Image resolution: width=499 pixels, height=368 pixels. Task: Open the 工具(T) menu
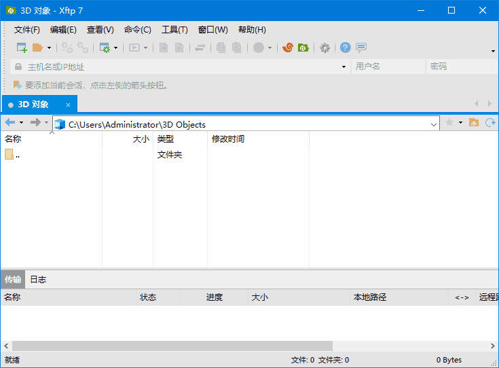pyautogui.click(x=174, y=30)
